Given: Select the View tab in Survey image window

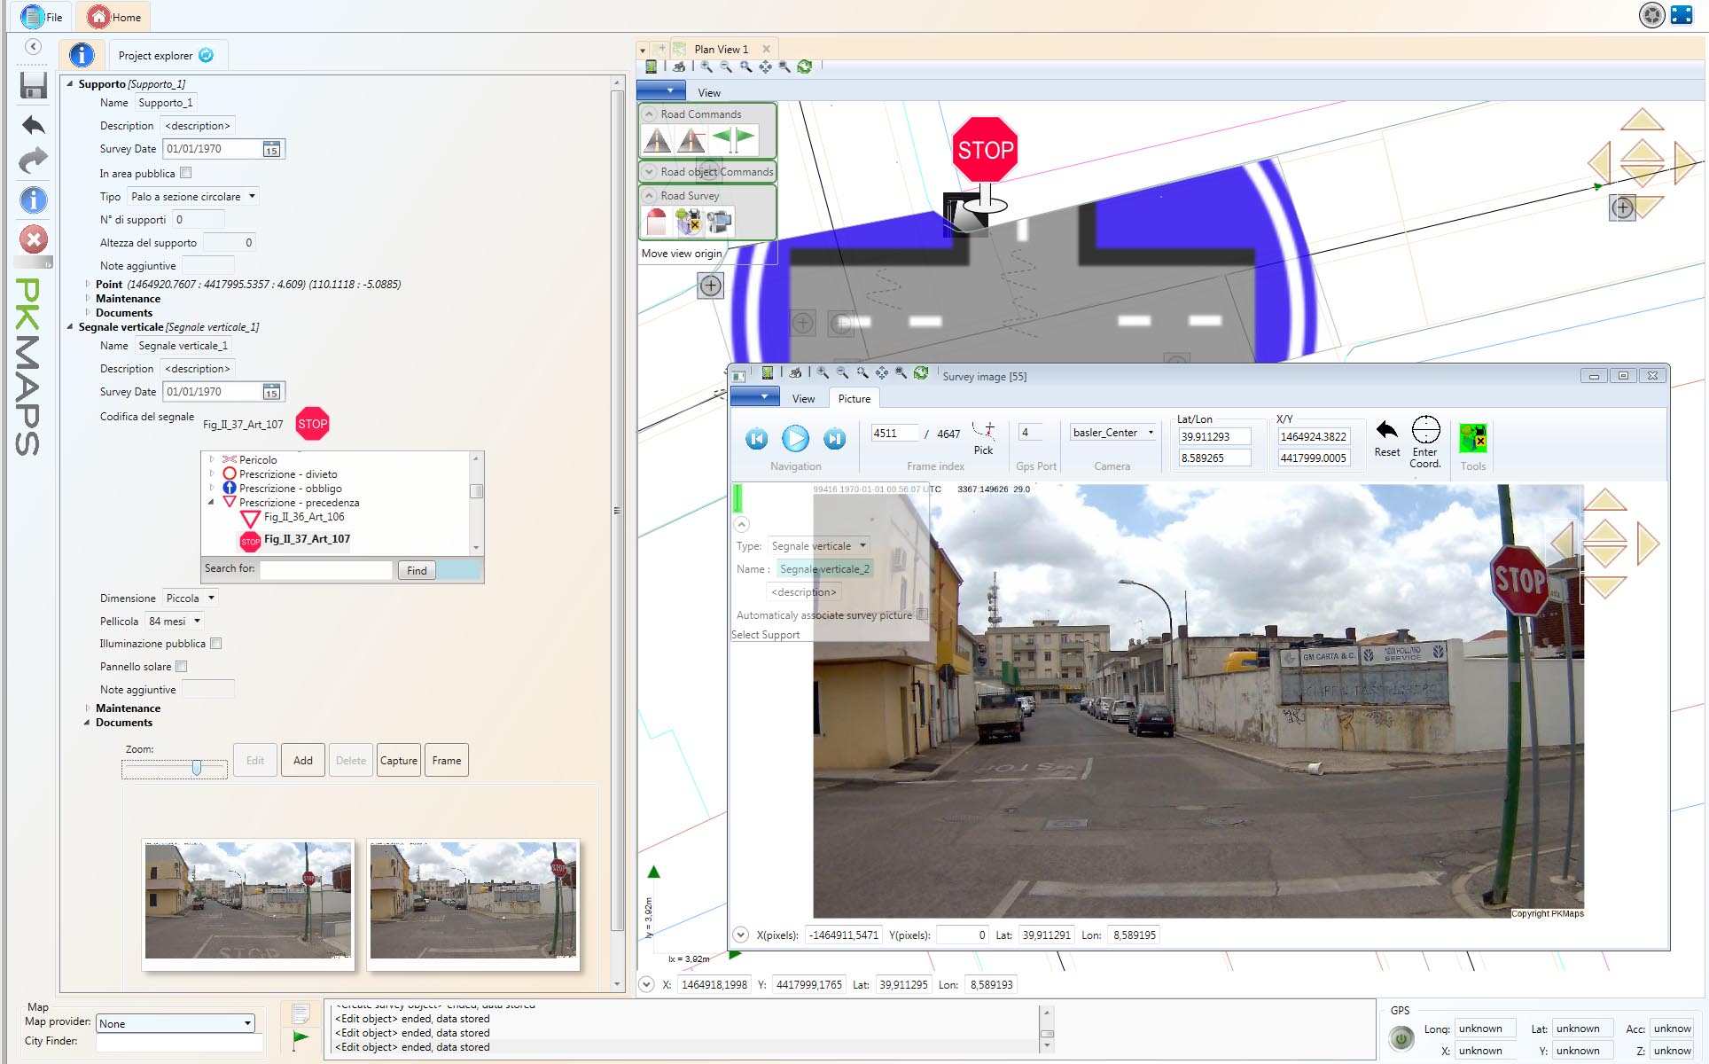Looking at the screenshot, I should point(803,399).
